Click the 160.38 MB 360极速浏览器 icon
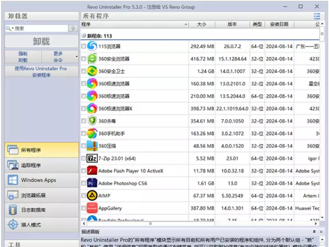Screen dimensions: 329x247 92,84
